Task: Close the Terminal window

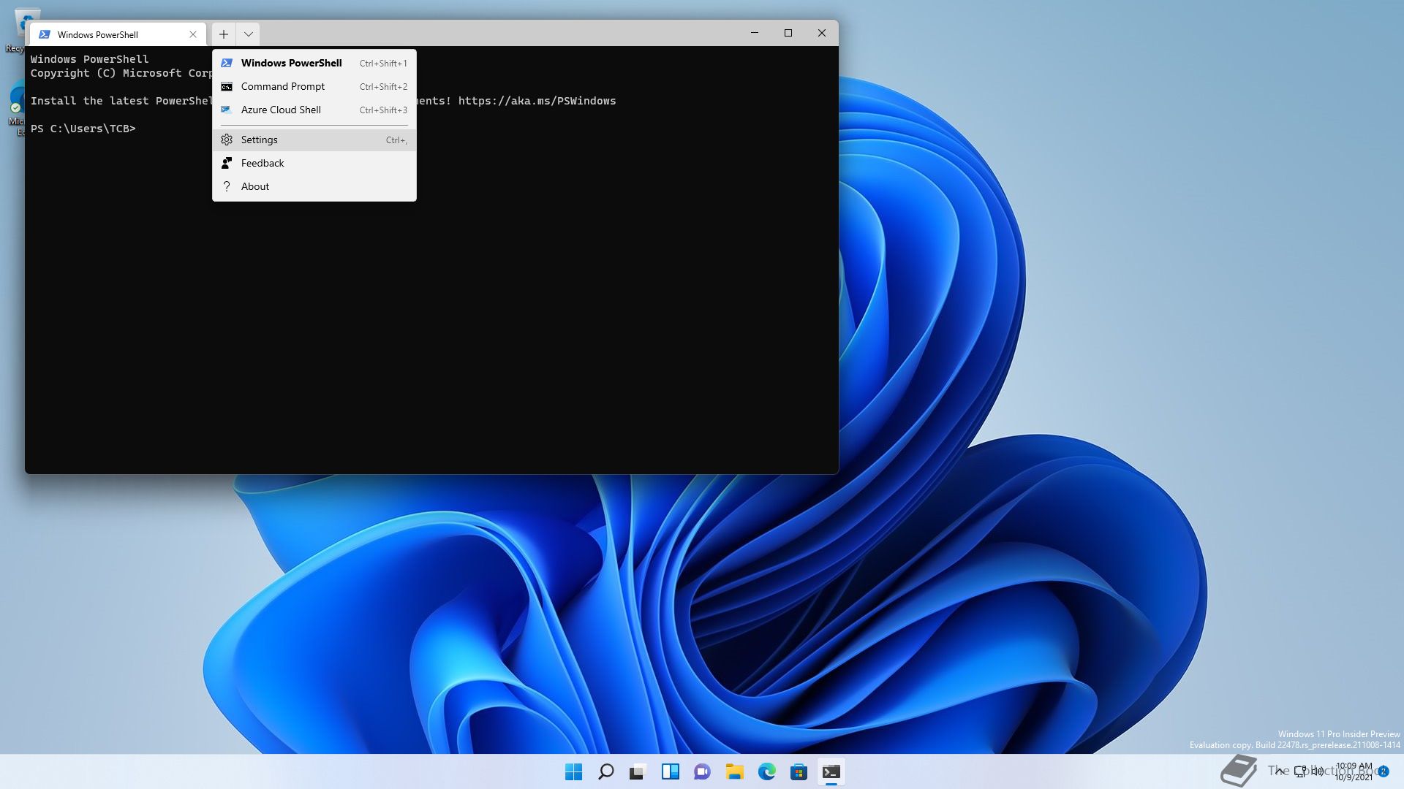Action: pos(822,33)
